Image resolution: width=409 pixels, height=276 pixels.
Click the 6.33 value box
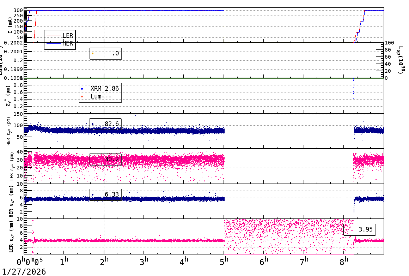point(105,194)
